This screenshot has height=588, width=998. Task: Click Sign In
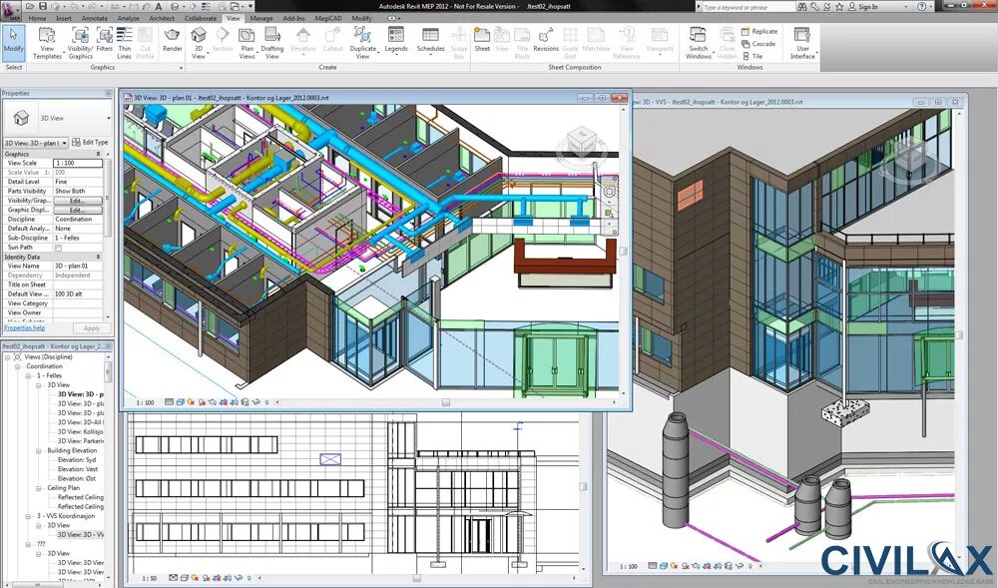(867, 6)
